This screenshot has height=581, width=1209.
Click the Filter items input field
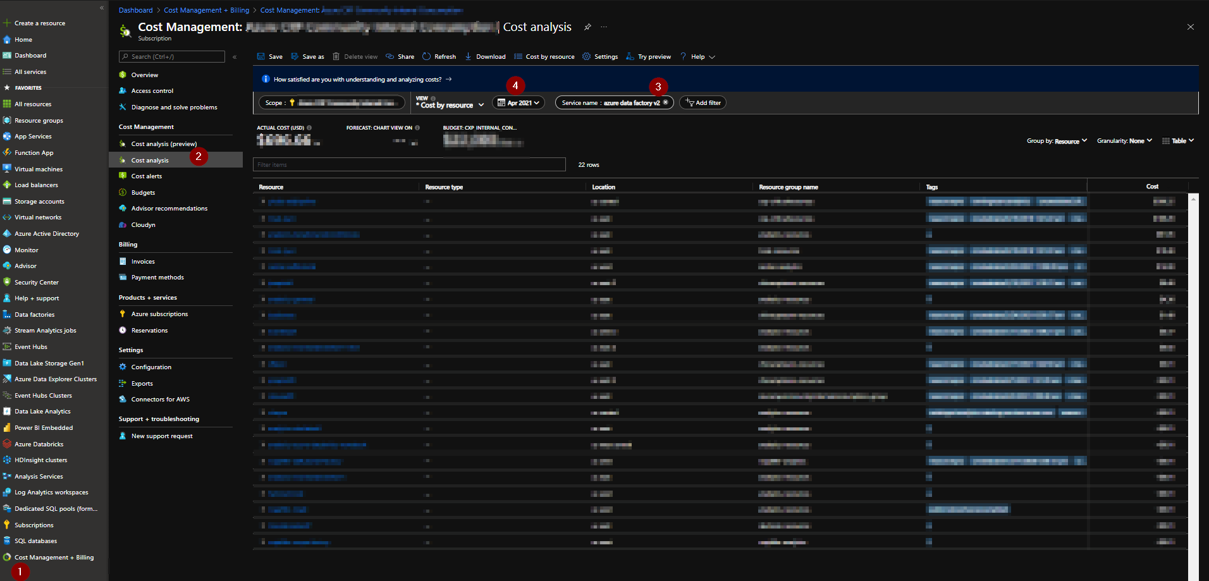tap(409, 164)
